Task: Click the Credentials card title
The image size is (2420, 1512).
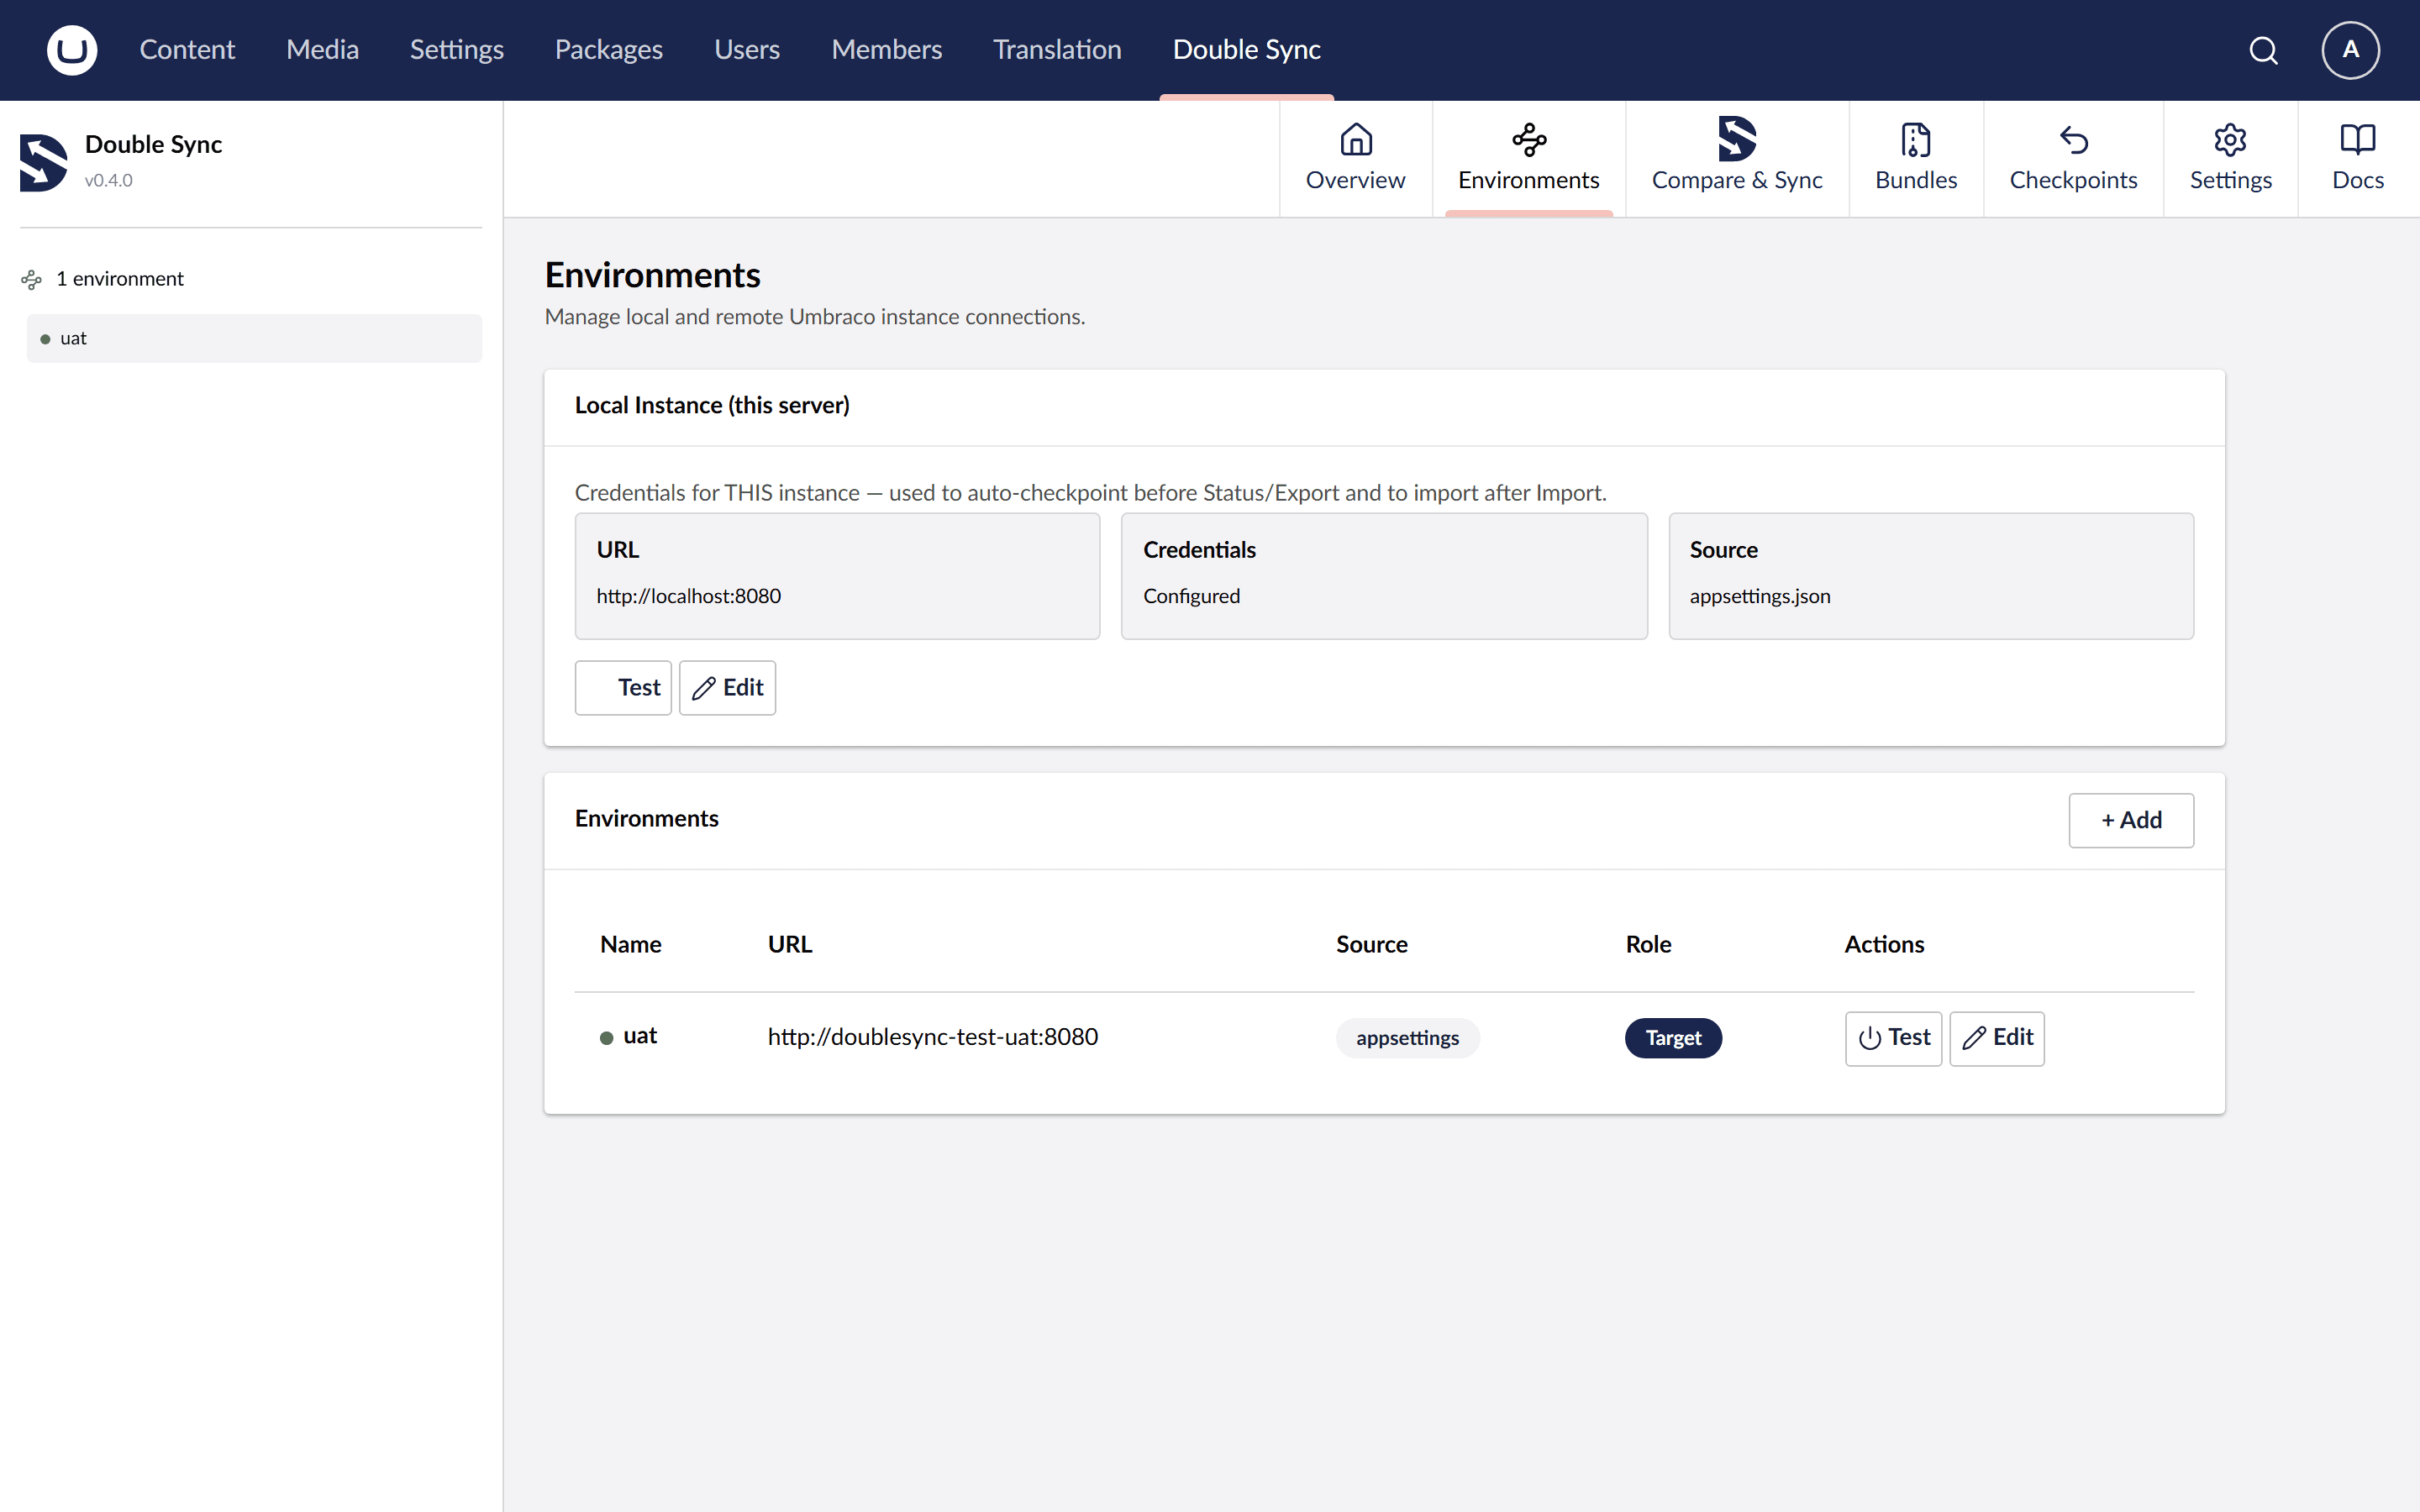Action: click(x=1199, y=550)
